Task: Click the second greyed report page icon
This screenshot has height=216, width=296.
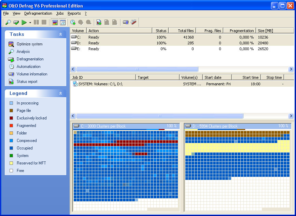Action: pyautogui.click(x=115, y=22)
